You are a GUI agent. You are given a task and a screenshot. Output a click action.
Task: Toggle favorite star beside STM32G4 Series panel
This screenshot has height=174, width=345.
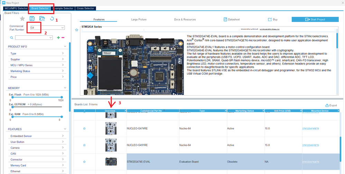[76, 30]
